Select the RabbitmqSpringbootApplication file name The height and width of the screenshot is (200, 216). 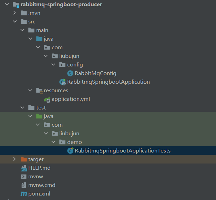109,82
